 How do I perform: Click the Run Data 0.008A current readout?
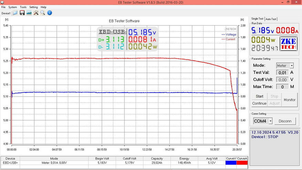tap(287, 30)
